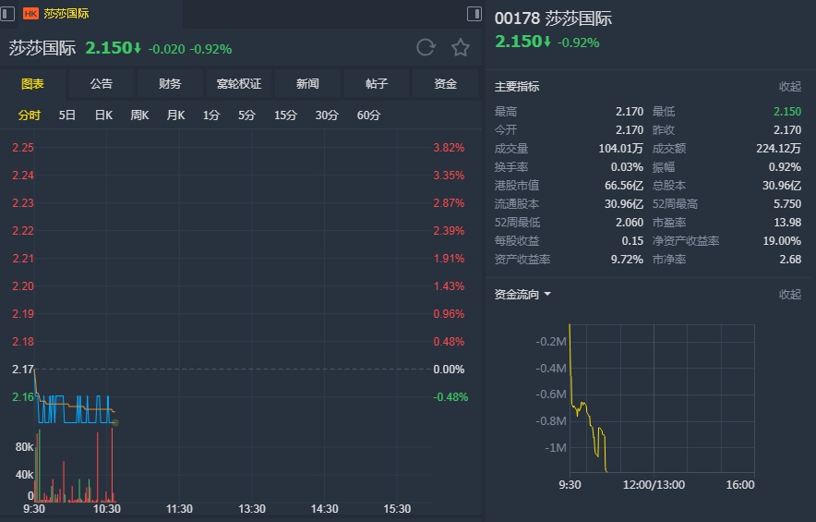Collapse the 资金流向 section with 收起
This screenshot has width=816, height=522.
click(790, 295)
